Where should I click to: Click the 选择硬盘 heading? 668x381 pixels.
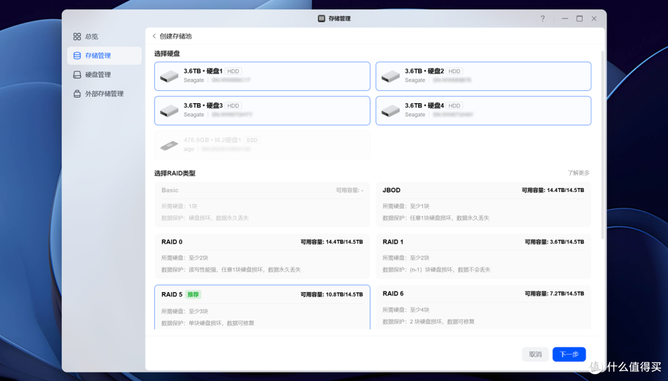click(x=167, y=54)
